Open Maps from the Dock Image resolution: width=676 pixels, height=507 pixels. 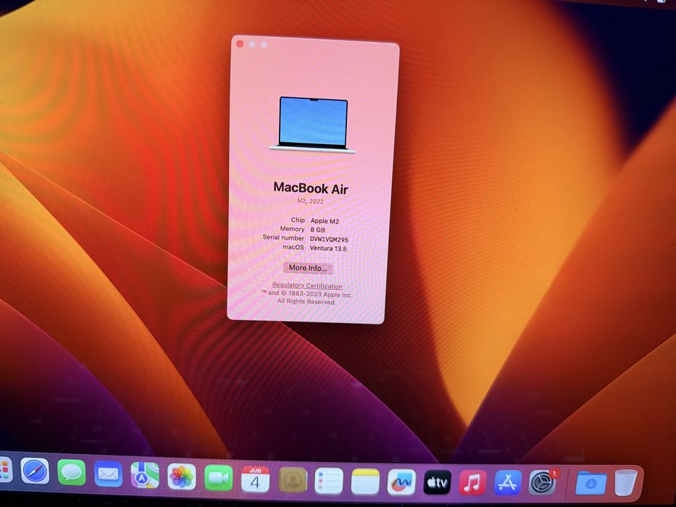click(x=145, y=475)
